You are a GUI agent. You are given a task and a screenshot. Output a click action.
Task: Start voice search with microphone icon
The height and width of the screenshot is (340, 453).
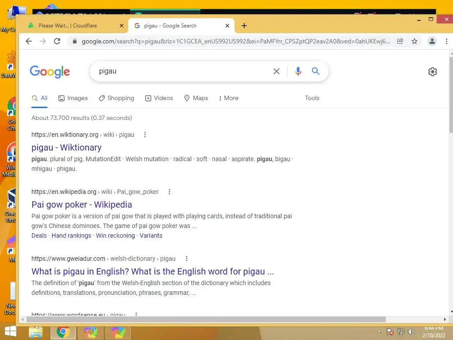(x=298, y=71)
